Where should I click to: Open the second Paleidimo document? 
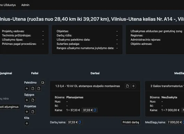pos(39,89)
